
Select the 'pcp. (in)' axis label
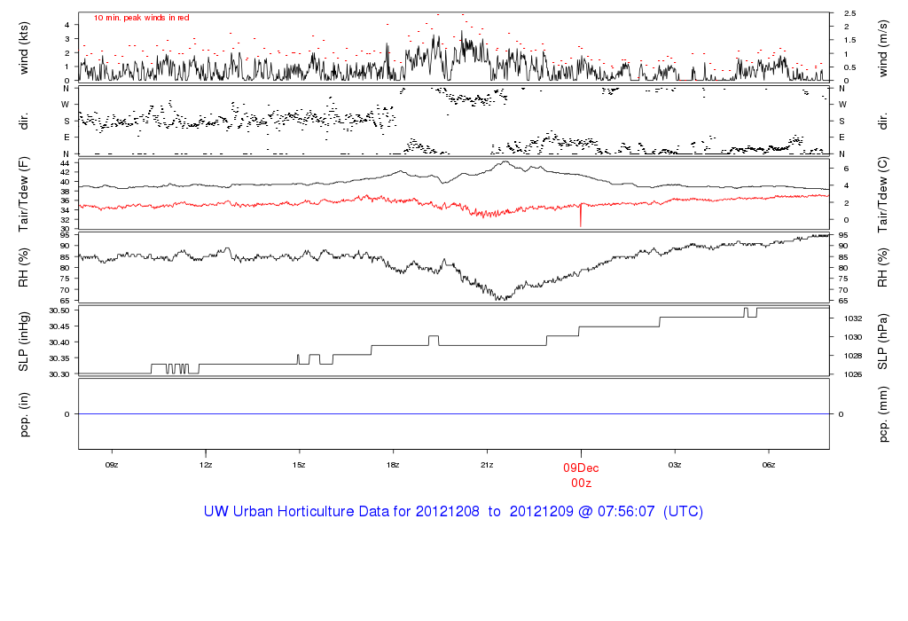pos(24,414)
